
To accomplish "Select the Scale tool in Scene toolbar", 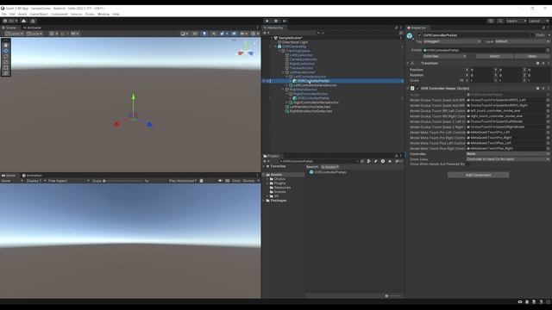I will click(x=6, y=62).
